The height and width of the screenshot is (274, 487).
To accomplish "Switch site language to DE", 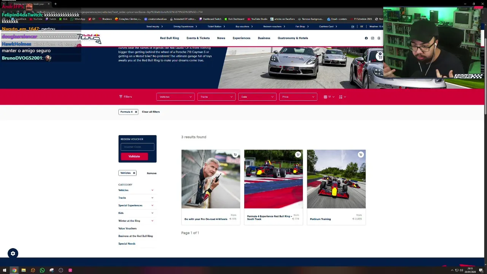I will tap(361, 27).
